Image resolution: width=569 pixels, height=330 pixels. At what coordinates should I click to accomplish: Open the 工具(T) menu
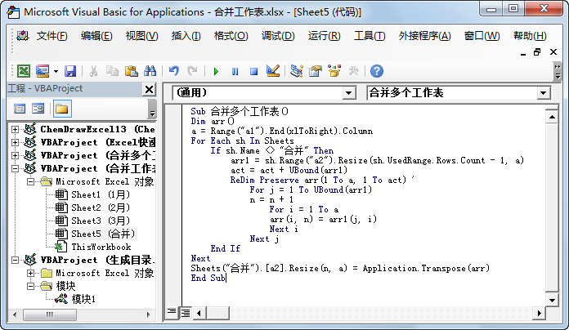370,36
